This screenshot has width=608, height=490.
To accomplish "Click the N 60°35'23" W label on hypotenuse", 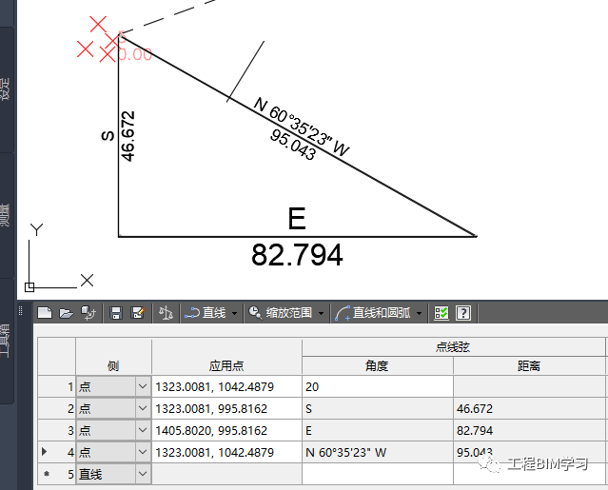I will tap(302, 127).
